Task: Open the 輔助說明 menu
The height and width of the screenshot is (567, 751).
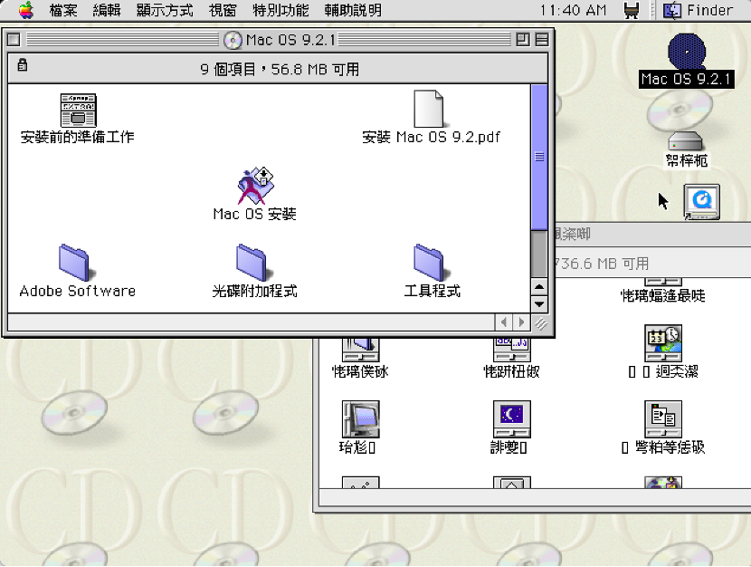Action: point(353,10)
